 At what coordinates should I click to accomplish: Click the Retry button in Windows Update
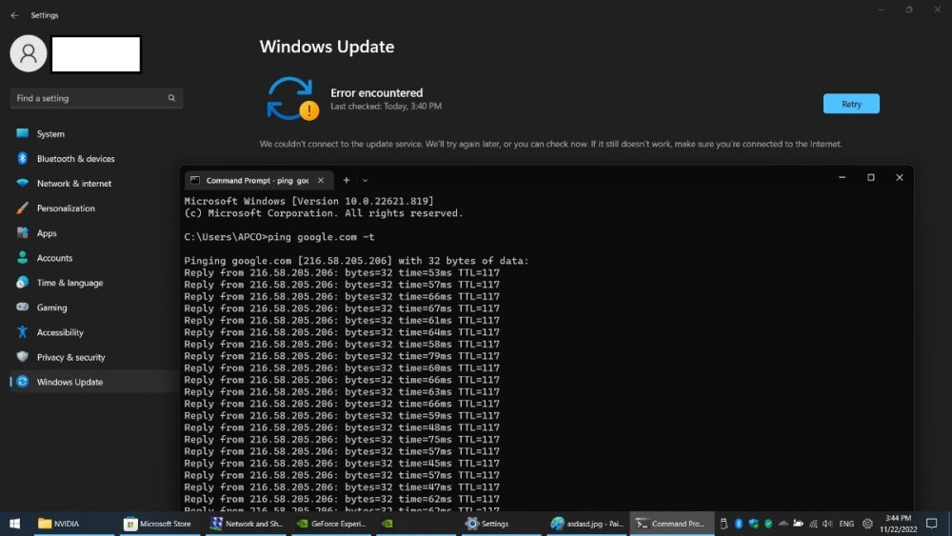click(850, 104)
